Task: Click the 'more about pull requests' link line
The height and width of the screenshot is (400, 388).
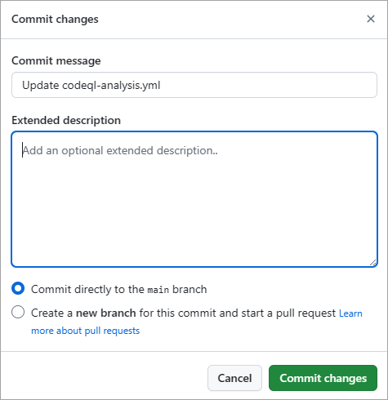Action: pos(86,331)
